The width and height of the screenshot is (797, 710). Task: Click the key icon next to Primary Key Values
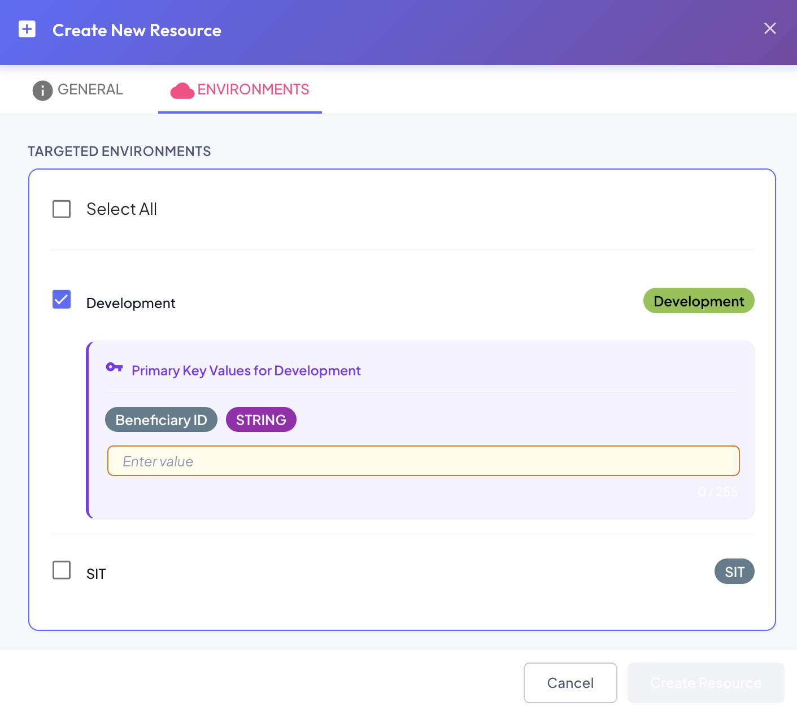click(x=115, y=367)
